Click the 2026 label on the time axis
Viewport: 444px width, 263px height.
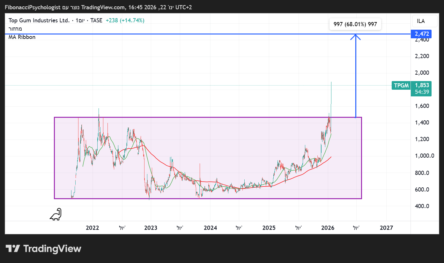(328, 228)
